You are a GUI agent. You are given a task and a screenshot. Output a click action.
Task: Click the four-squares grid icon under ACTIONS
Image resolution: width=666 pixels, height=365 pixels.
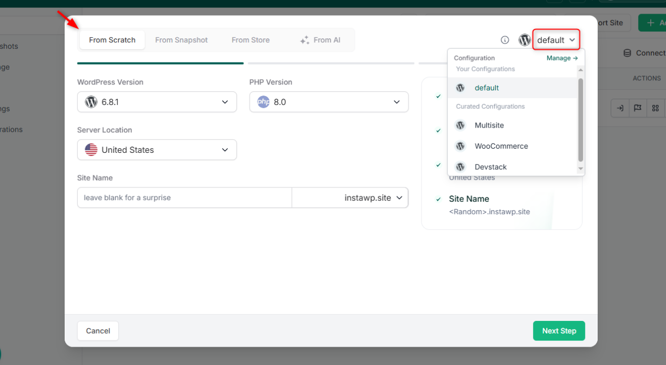[655, 108]
